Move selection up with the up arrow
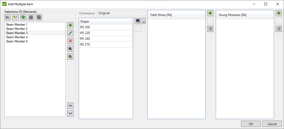This screenshot has width=284, height=129. 70,106
